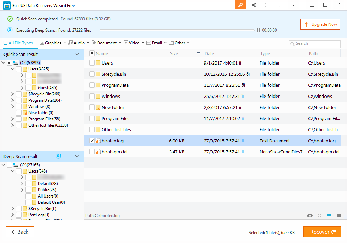Sort by the Date column header
347x243 pixels.
pos(229,53)
